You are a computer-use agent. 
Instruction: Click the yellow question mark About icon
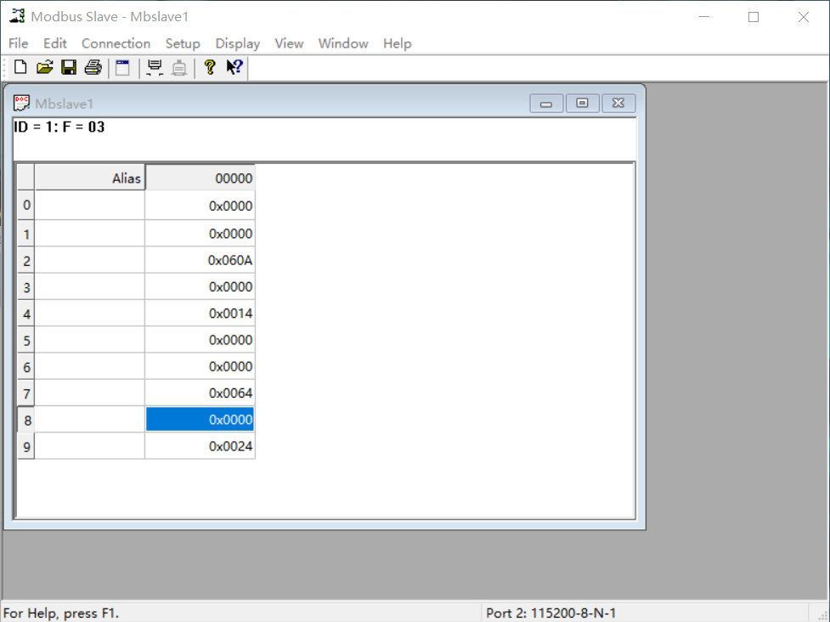(x=210, y=68)
